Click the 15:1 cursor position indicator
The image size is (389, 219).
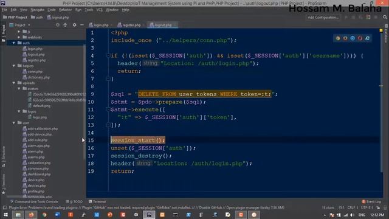pyautogui.click(x=342, y=207)
